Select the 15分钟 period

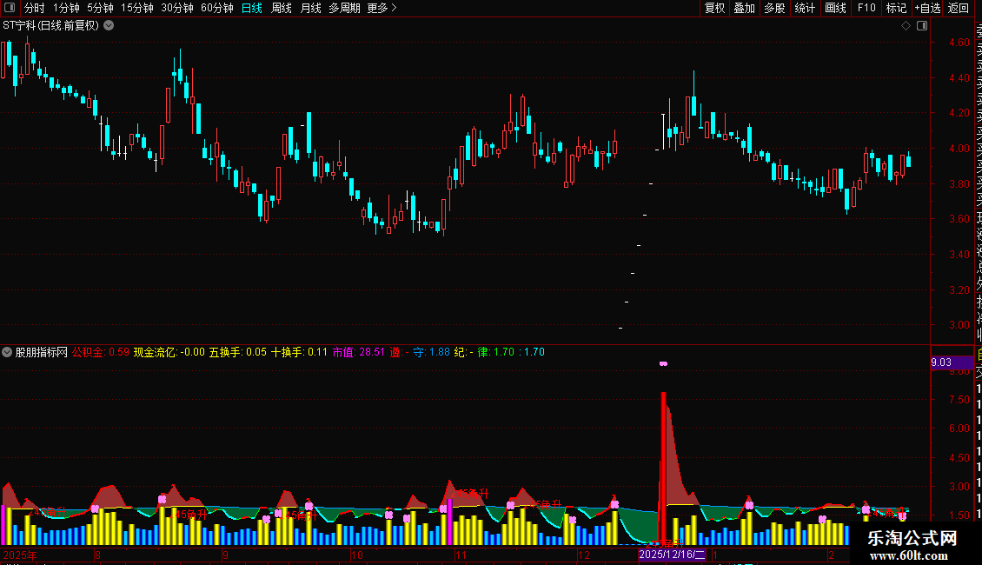137,8
